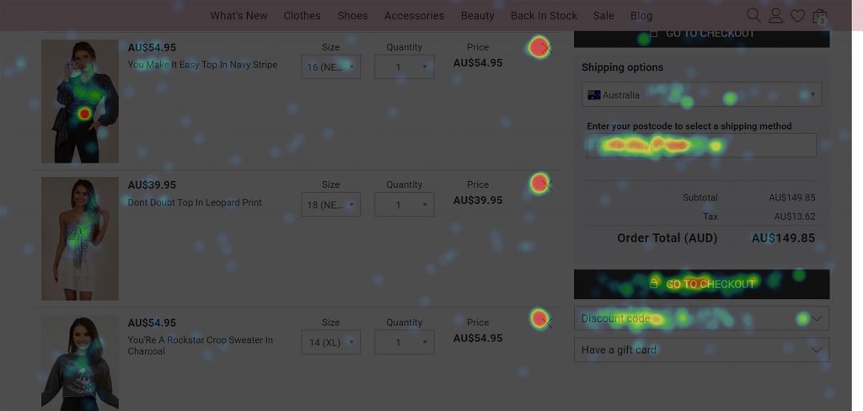This screenshot has height=411, width=863.
Task: Open the Accessories menu
Action: 415,15
